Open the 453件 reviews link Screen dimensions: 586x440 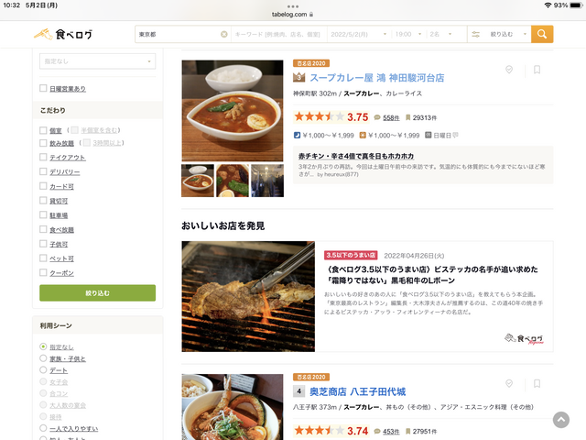pos(391,432)
